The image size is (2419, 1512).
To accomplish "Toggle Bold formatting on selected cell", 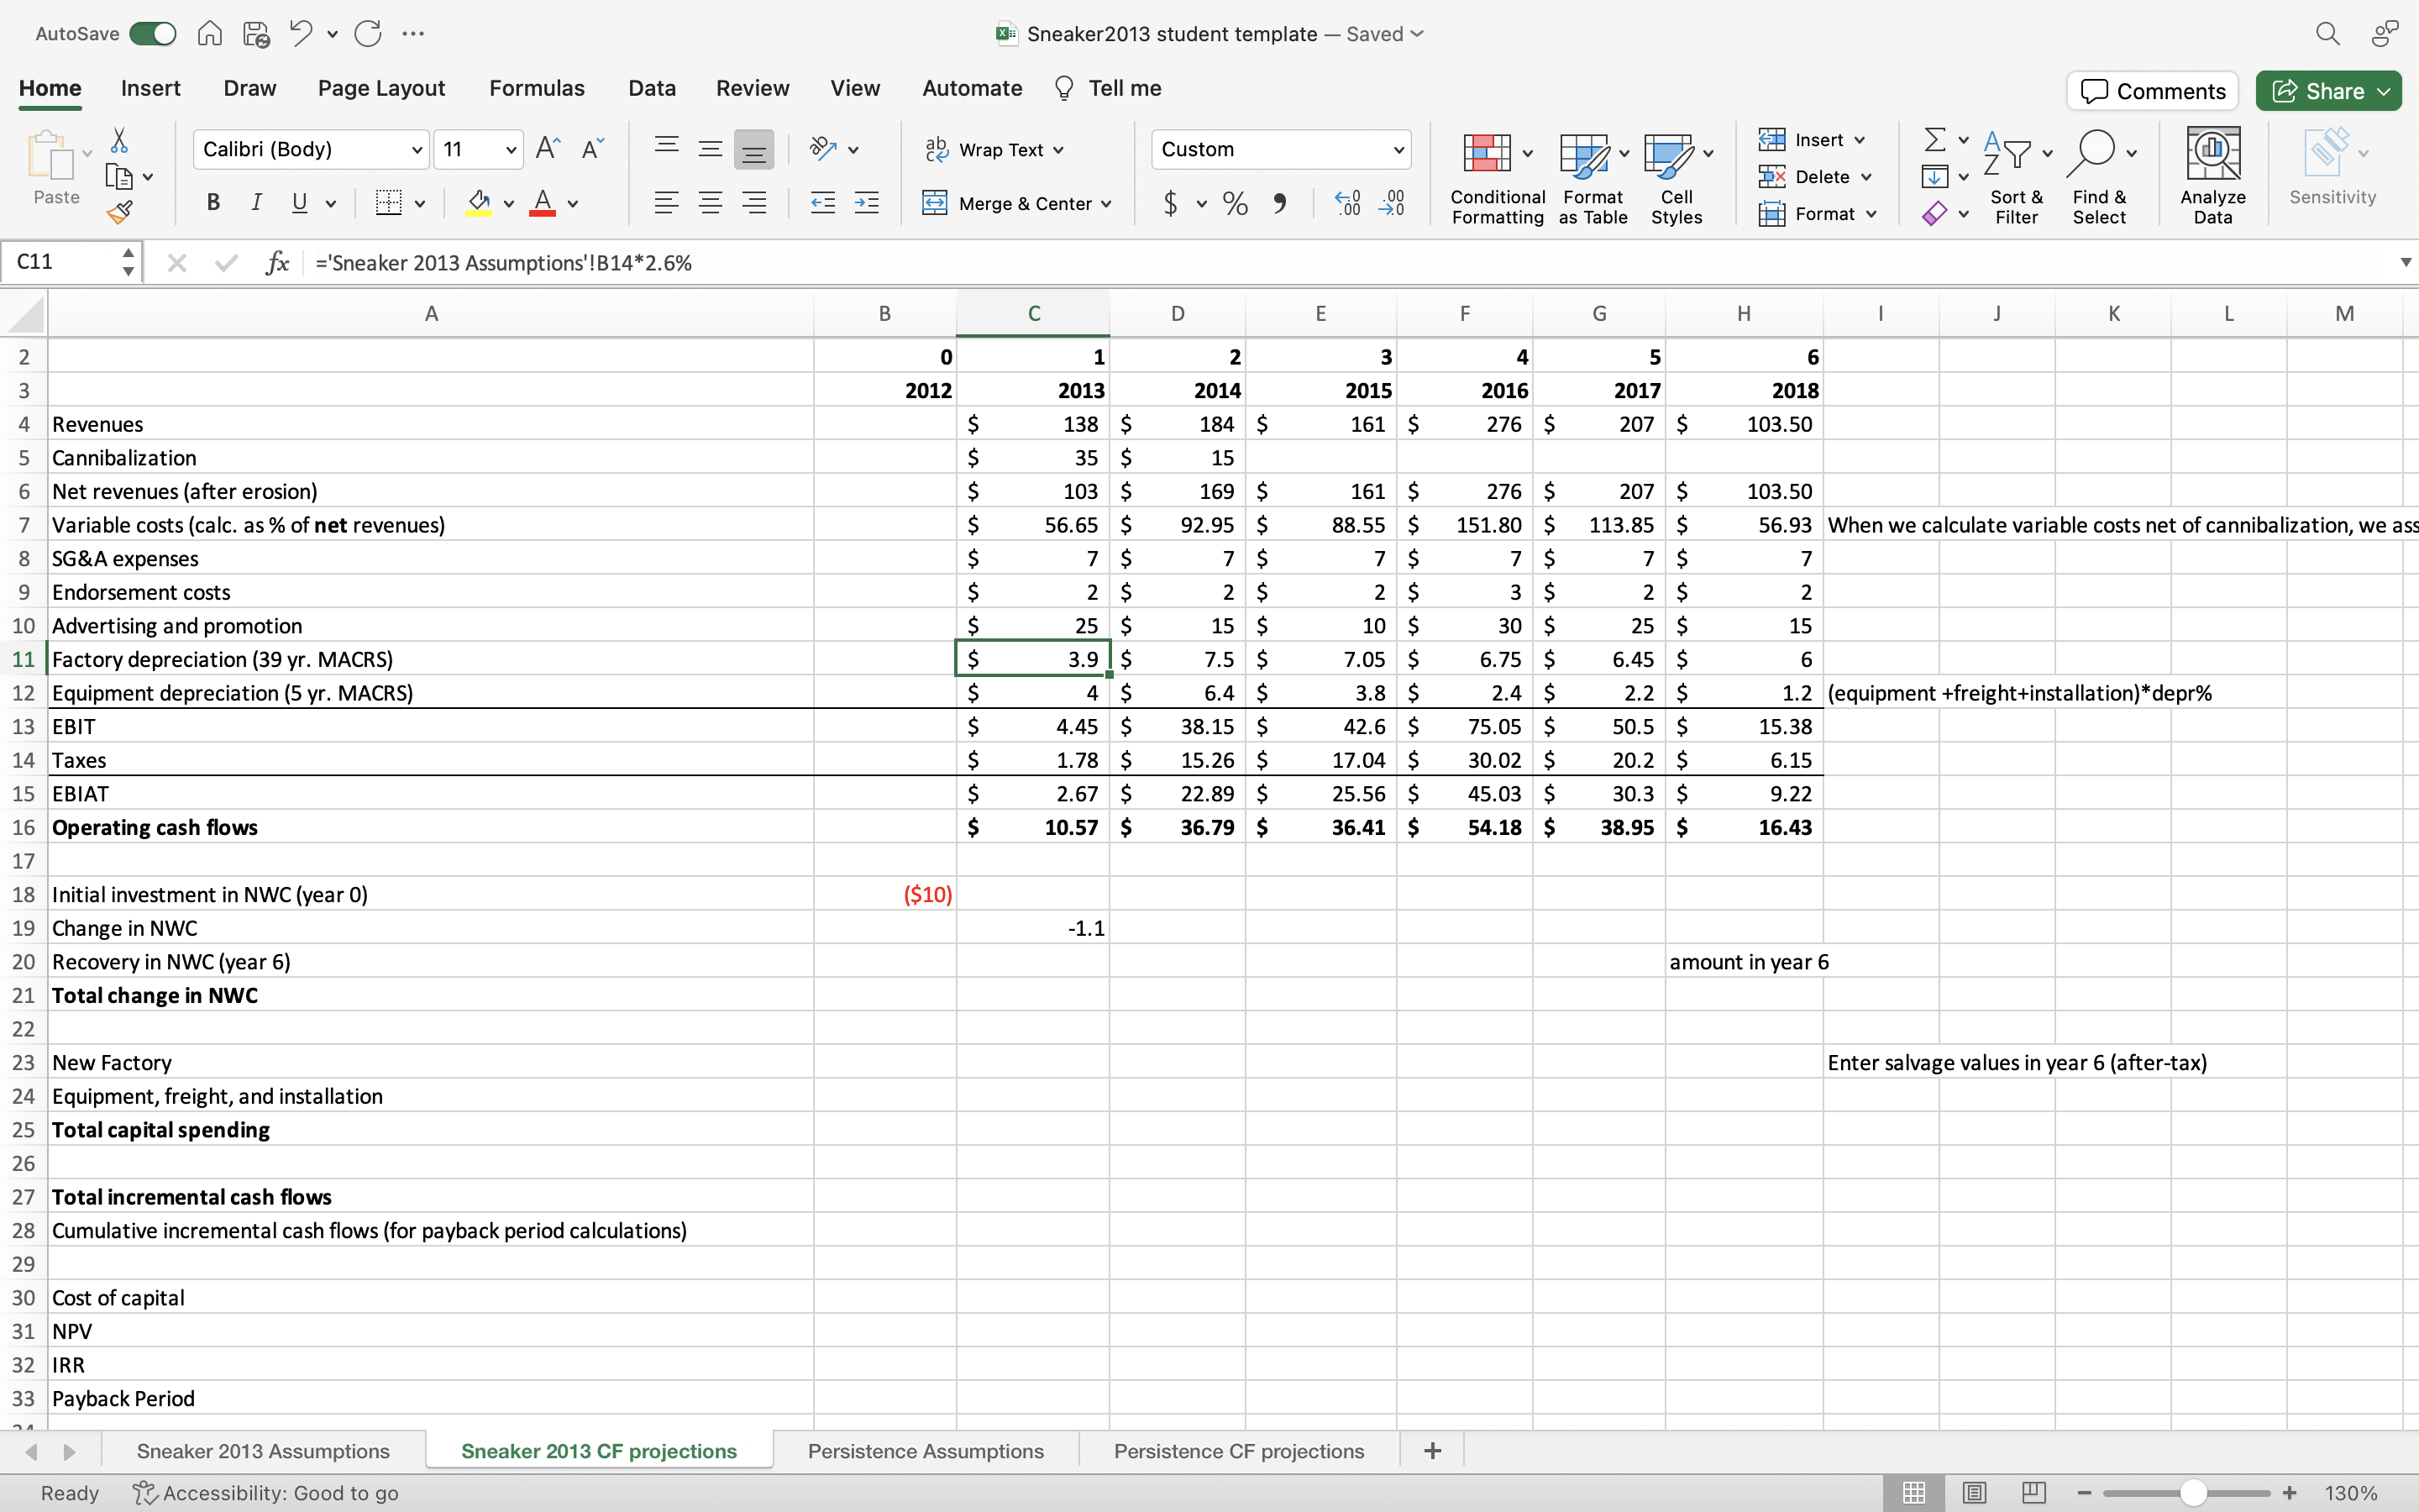I will pyautogui.click(x=213, y=202).
